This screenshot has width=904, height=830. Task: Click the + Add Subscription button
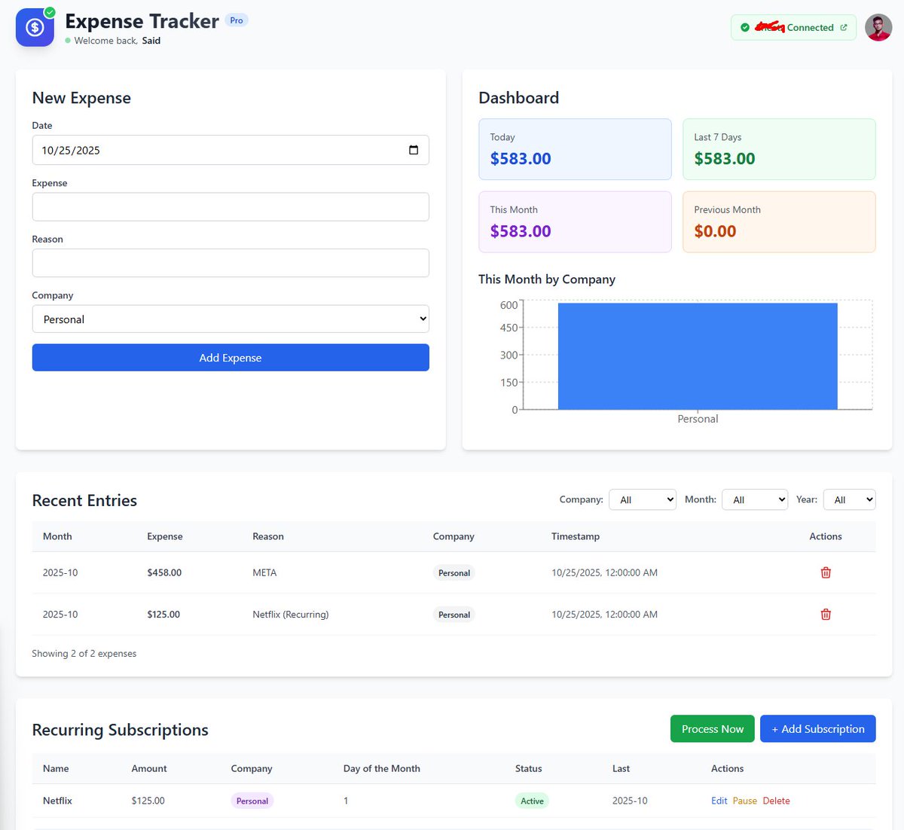pyautogui.click(x=818, y=729)
